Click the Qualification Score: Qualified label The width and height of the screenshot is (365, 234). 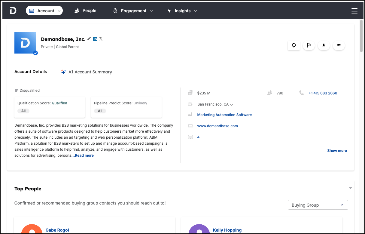pyautogui.click(x=42, y=103)
